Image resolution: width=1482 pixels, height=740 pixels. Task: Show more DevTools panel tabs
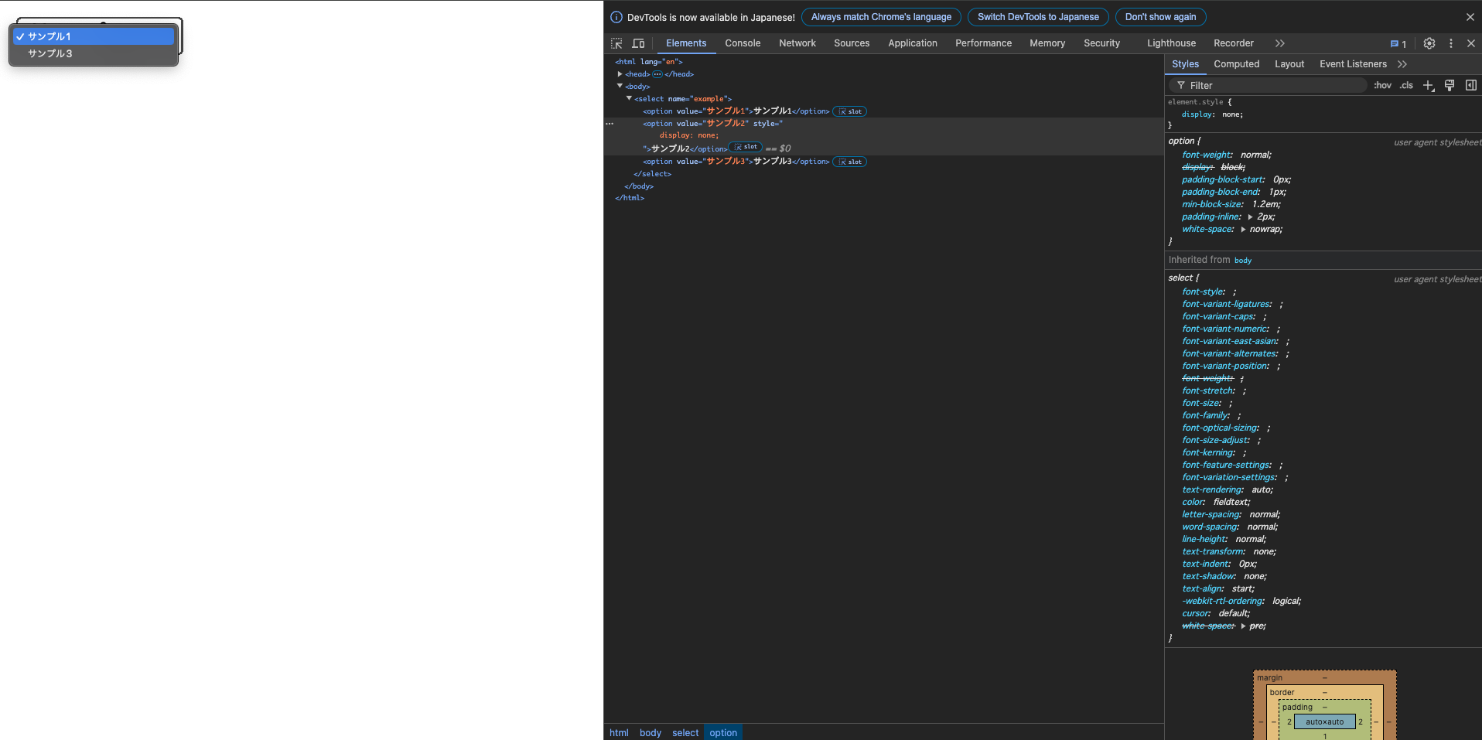pos(1280,43)
